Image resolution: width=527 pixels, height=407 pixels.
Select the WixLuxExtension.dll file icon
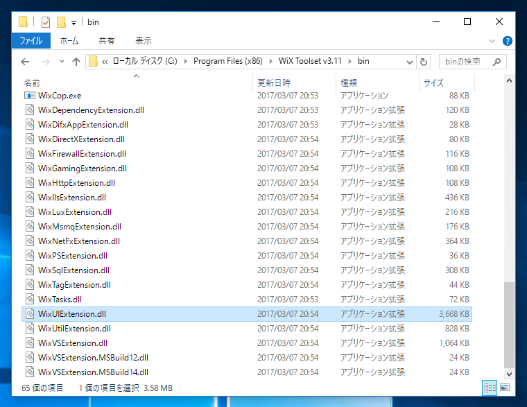(30, 212)
